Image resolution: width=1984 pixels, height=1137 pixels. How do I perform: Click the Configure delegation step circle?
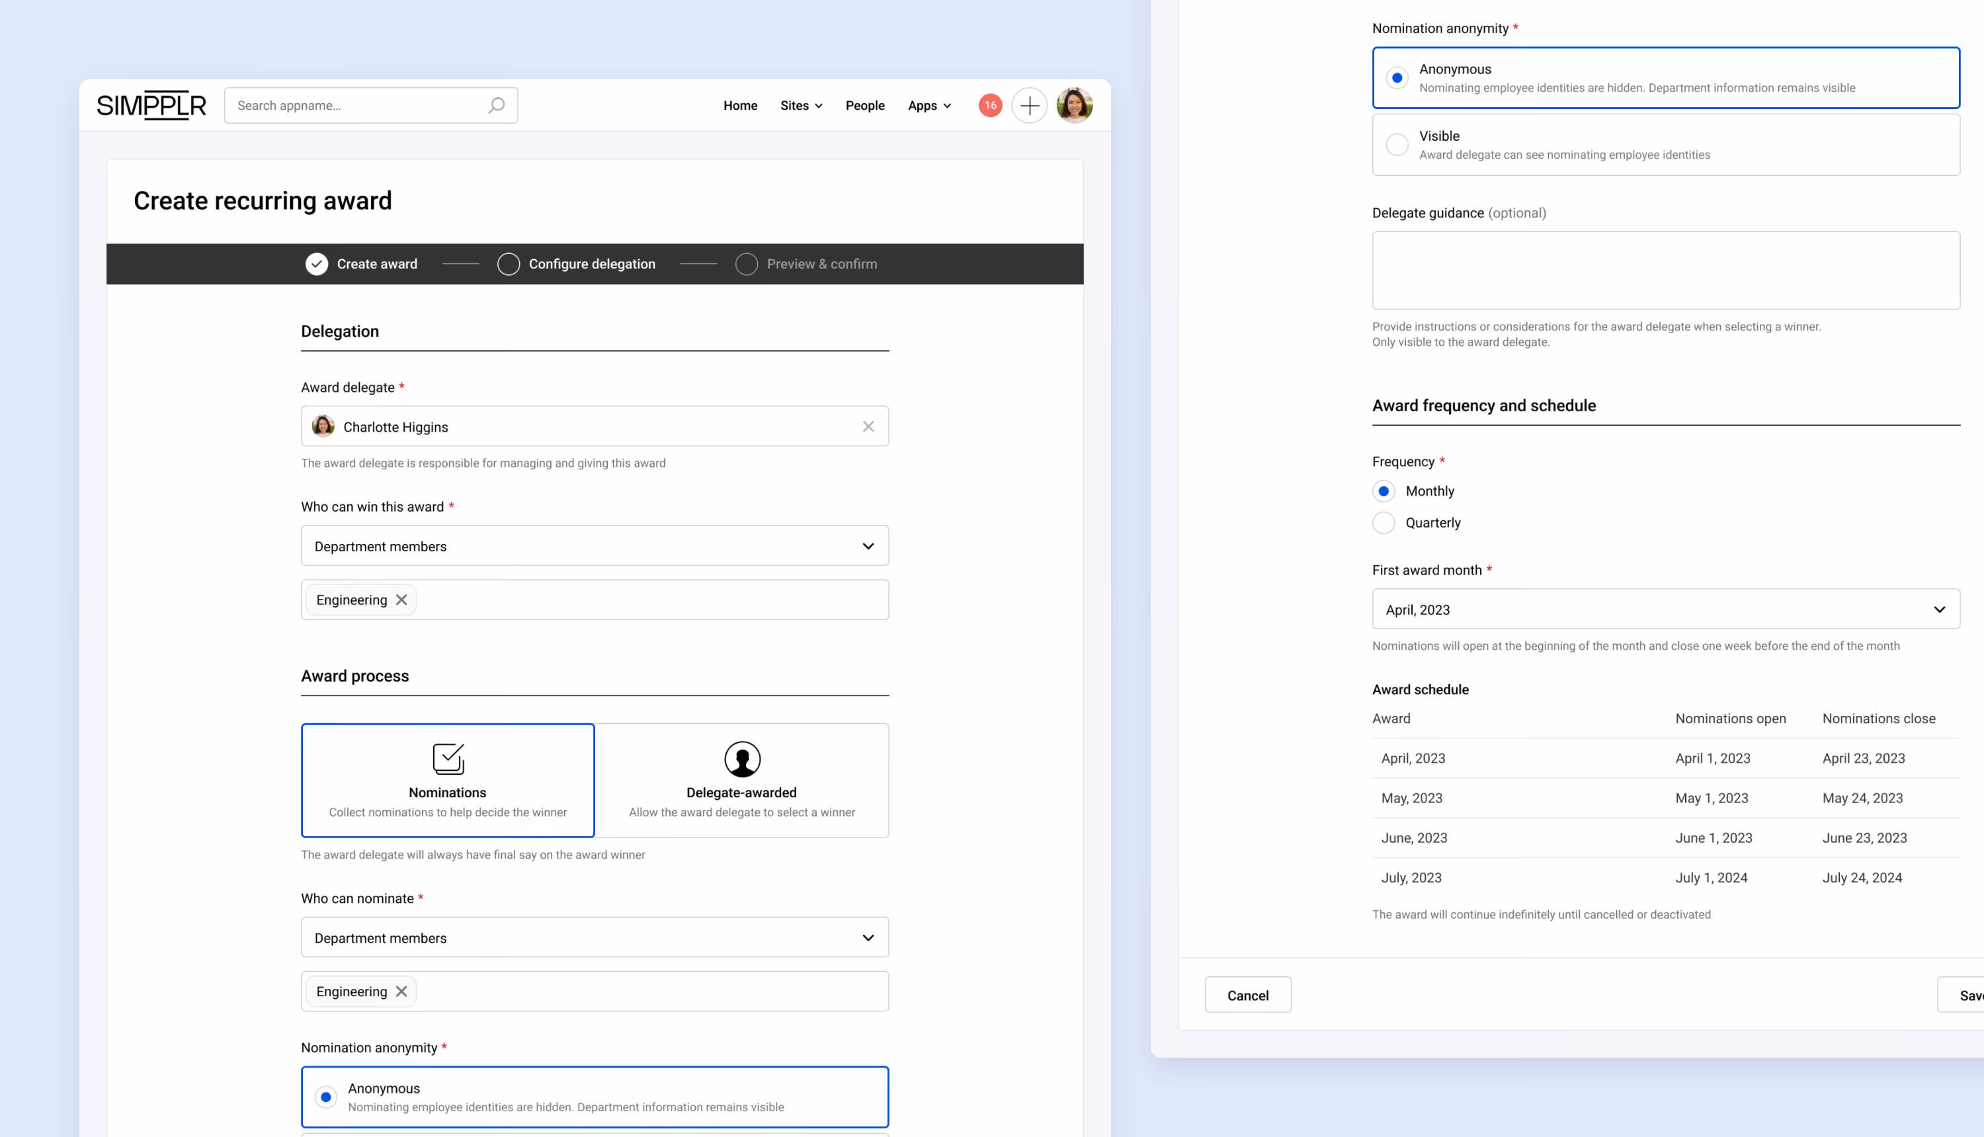(x=509, y=264)
